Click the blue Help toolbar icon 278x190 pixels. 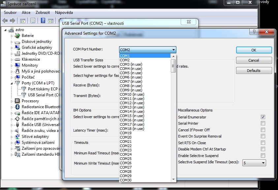pyautogui.click(x=43, y=20)
